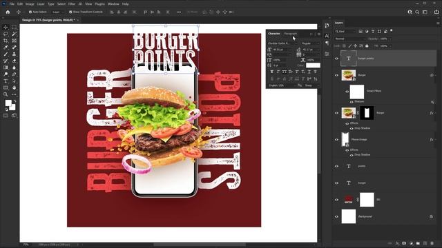
Task: Toggle Show Transform Controls checkbox
Action: click(70, 12)
